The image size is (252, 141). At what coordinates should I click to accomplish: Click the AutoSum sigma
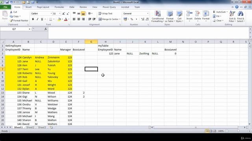(x=214, y=12)
